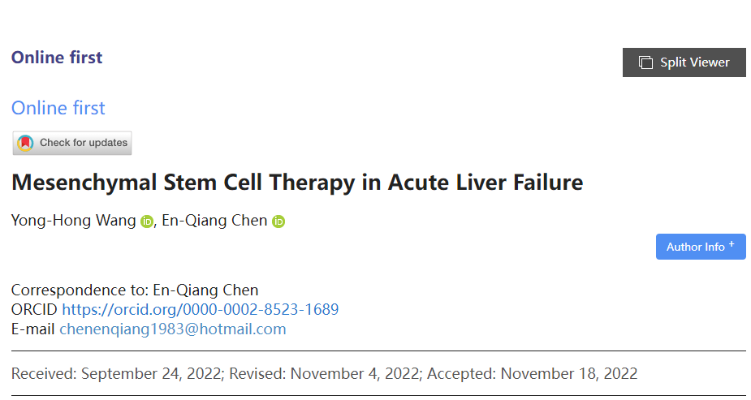The height and width of the screenshot is (400, 751).
Task: Click the chenenqiang1983@hotmail.com email link
Action: [172, 329]
